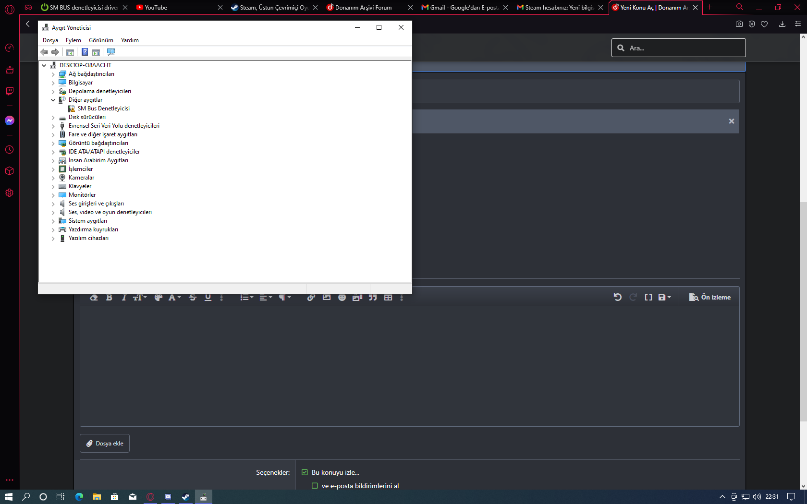Open browser downloads icon
807x504 pixels.
tap(782, 24)
